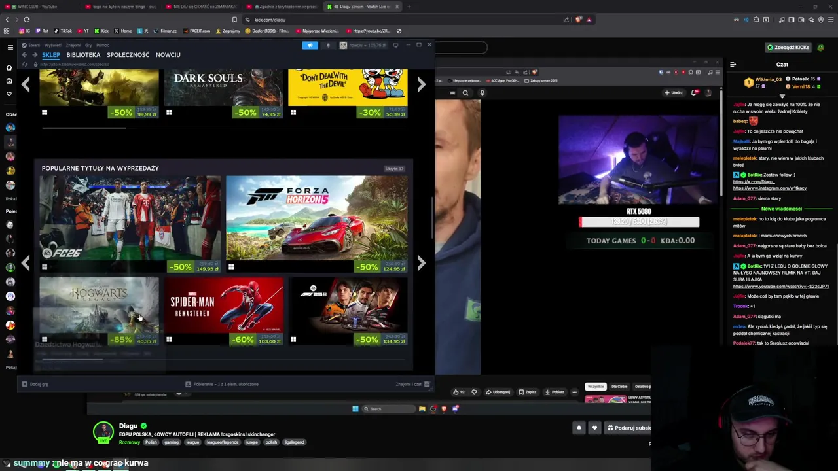Image resolution: width=838 pixels, height=471 pixels.
Task: Toggle the Kick channel notification bell
Action: (579, 428)
